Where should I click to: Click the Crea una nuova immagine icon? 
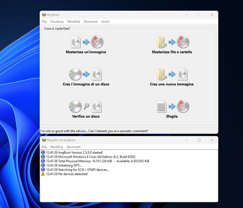(172, 74)
